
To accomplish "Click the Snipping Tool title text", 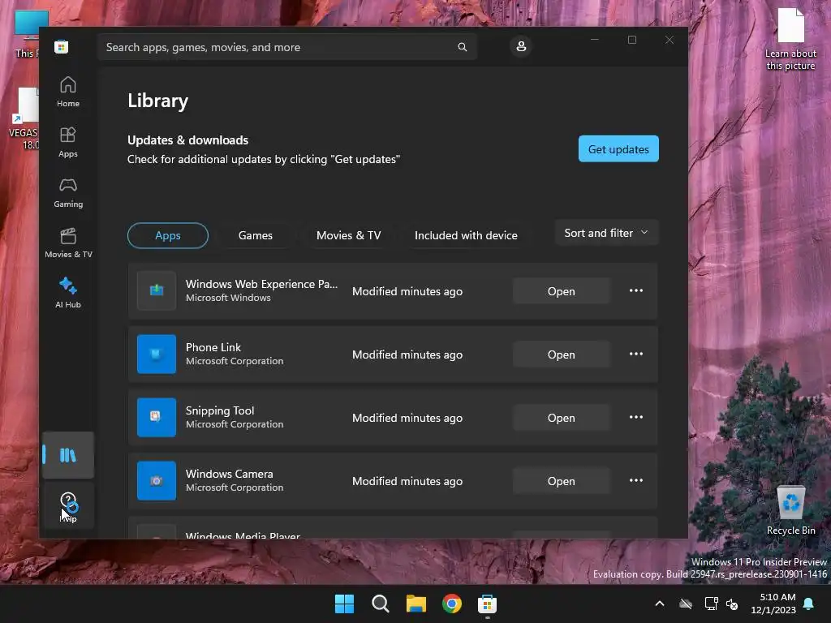I will point(220,410).
